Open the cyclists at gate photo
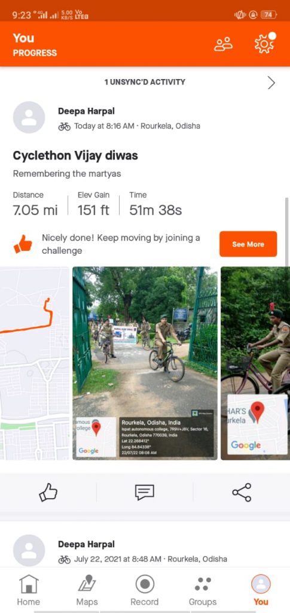Viewport: 290px width, 613px height. 145,363
